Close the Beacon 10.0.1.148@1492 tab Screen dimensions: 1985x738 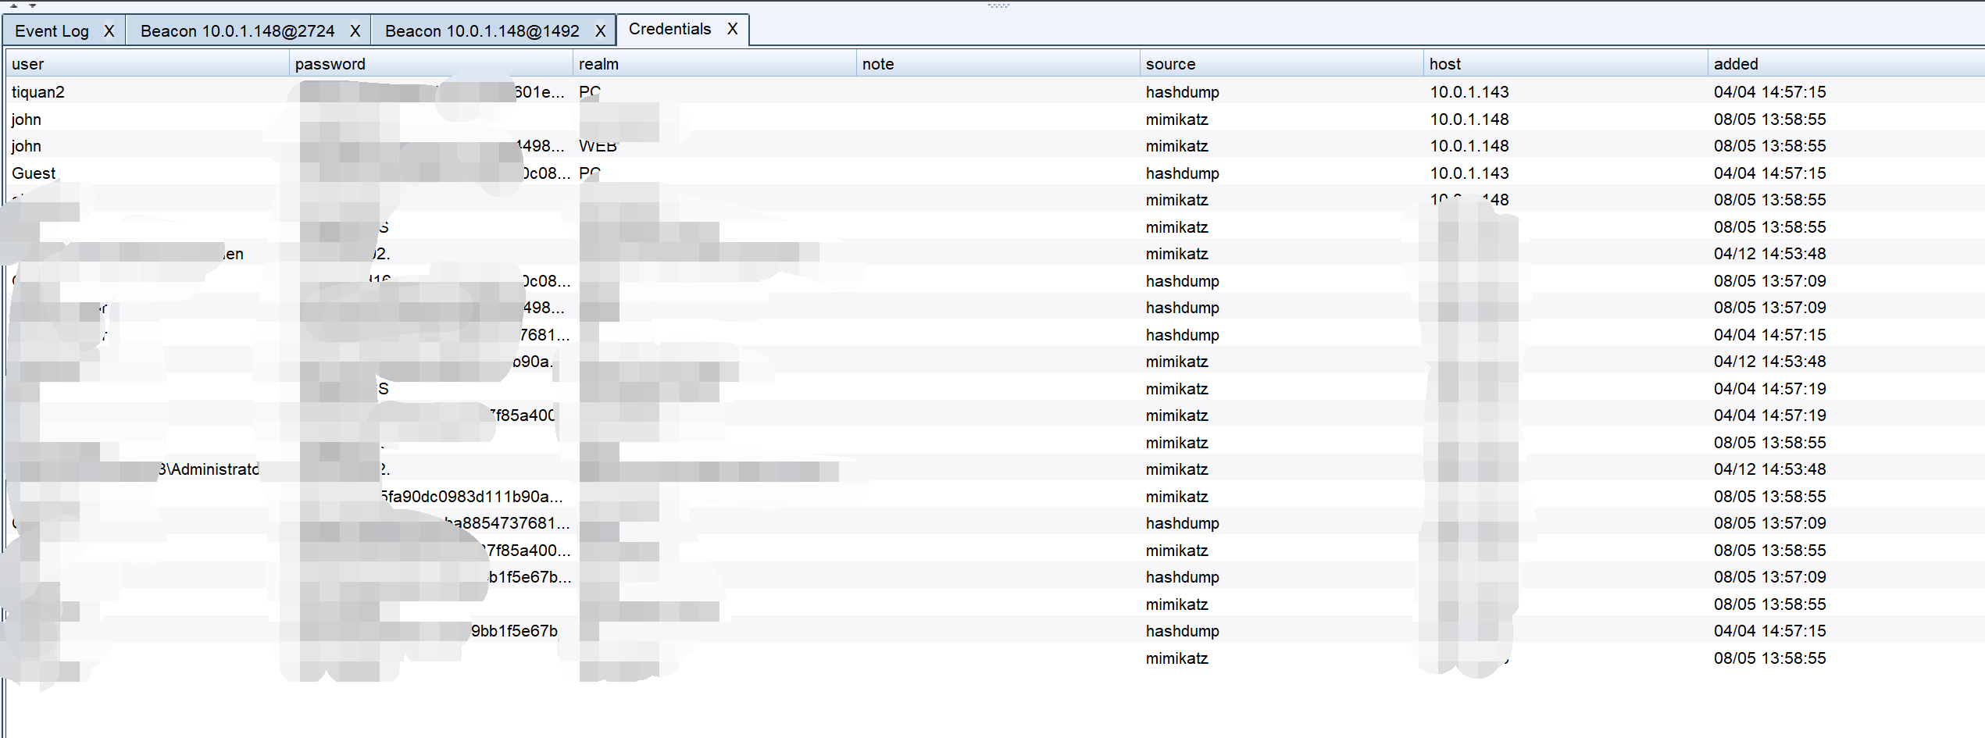tap(600, 31)
